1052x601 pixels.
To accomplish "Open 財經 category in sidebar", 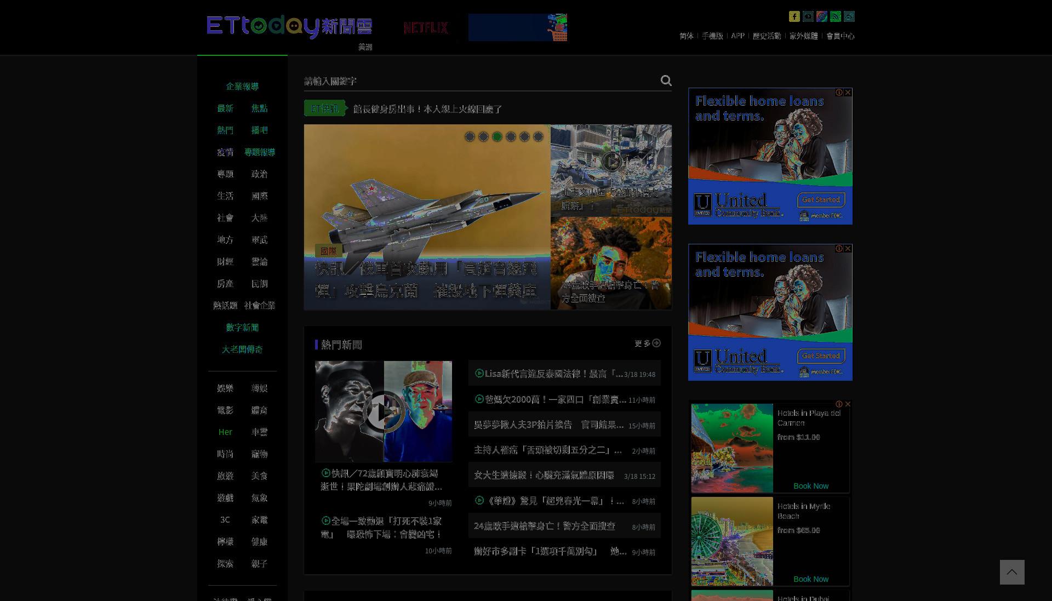I will [x=225, y=262].
